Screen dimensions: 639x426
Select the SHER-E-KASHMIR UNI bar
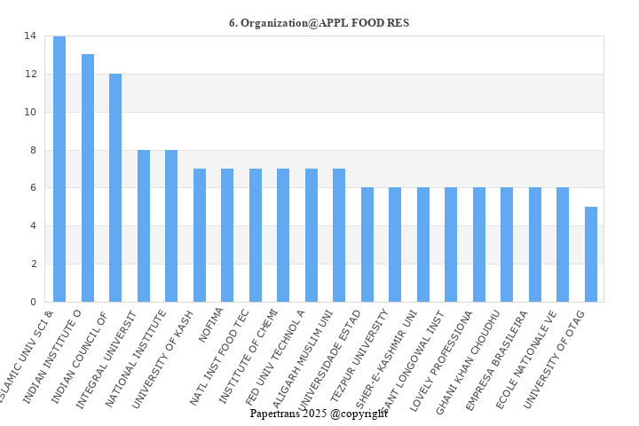click(423, 245)
